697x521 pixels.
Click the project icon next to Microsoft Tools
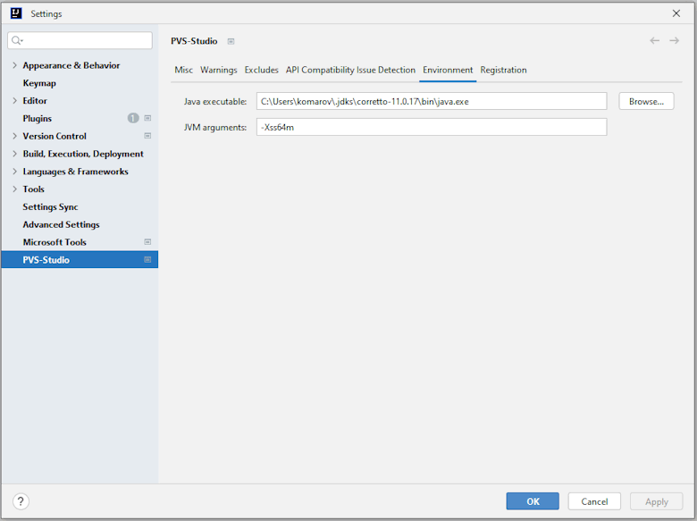pos(147,242)
